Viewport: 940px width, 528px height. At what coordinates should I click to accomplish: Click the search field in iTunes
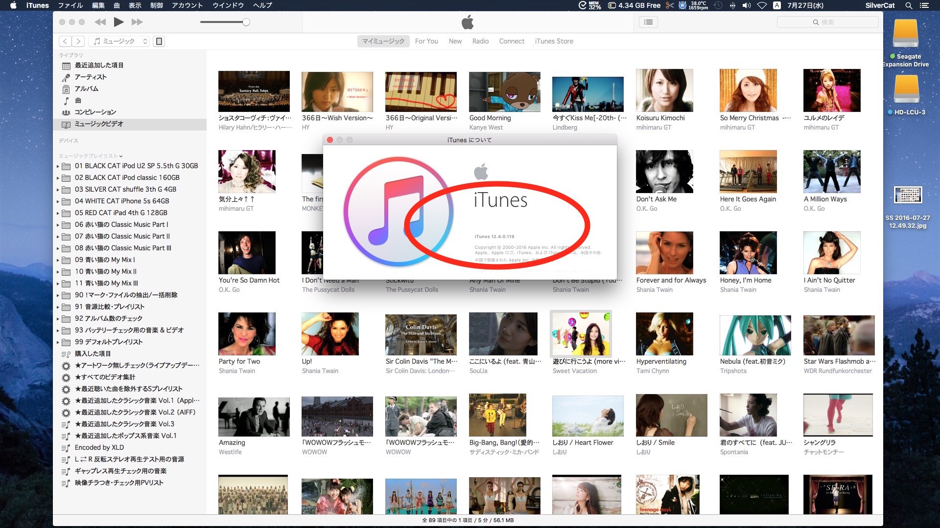[827, 22]
